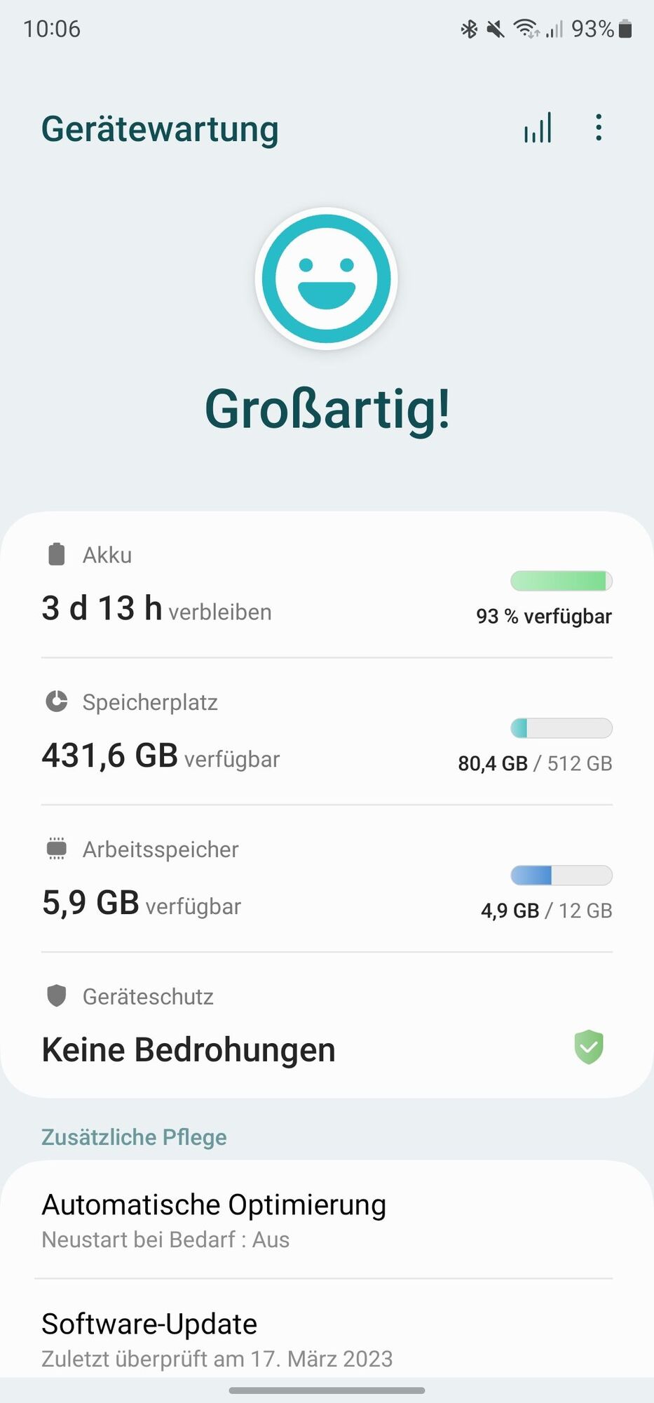Tap the green checkmark shield icon
Viewport: 654px width, 1403px height.
(x=589, y=1047)
